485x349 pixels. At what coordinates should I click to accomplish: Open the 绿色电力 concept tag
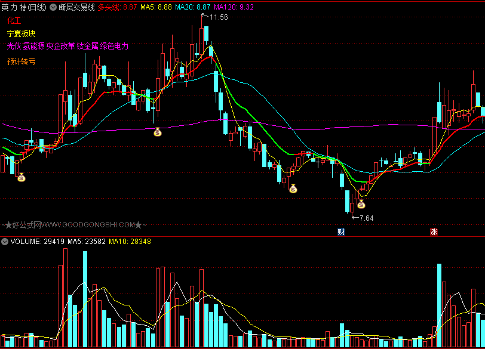point(114,46)
